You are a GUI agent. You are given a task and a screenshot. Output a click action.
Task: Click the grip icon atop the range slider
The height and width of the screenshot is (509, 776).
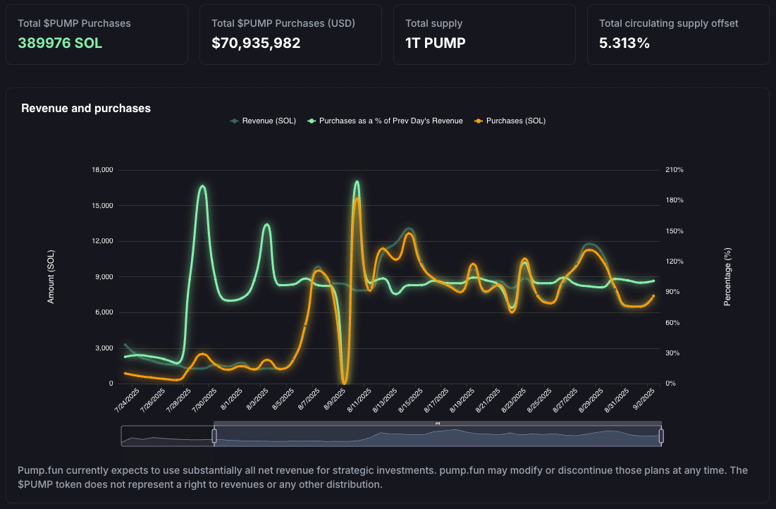[x=438, y=423]
